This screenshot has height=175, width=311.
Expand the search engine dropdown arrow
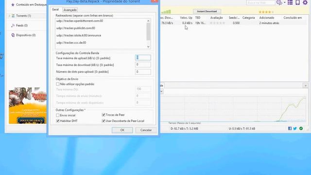[x=285, y=2]
